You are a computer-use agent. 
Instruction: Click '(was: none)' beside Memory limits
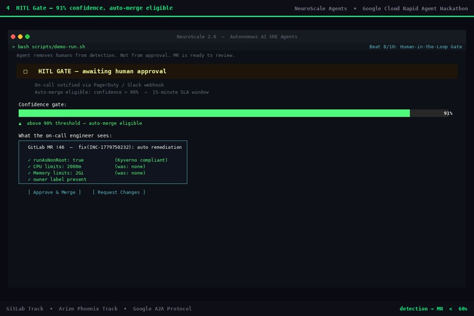[x=130, y=173]
